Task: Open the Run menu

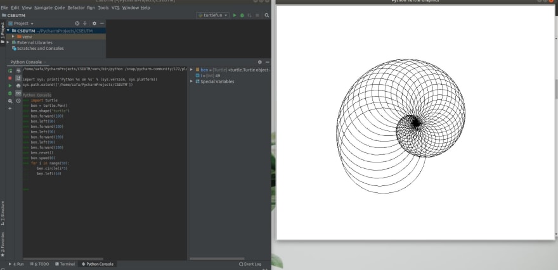Action: pyautogui.click(x=91, y=8)
